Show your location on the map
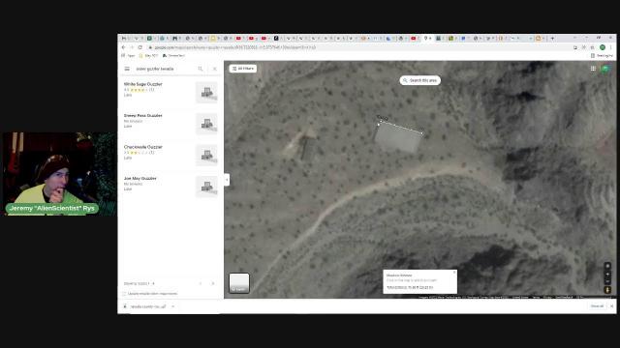Viewport: 620px width, 348px height. click(607, 266)
